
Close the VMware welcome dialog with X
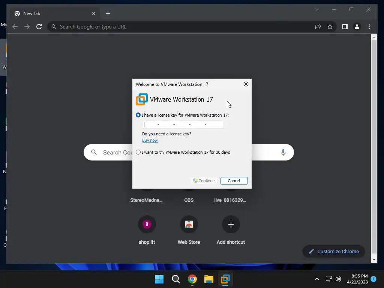(246, 84)
